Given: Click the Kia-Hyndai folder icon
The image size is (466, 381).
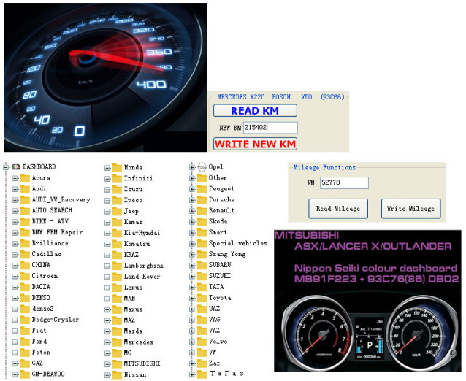Looking at the screenshot, I should (x=117, y=233).
